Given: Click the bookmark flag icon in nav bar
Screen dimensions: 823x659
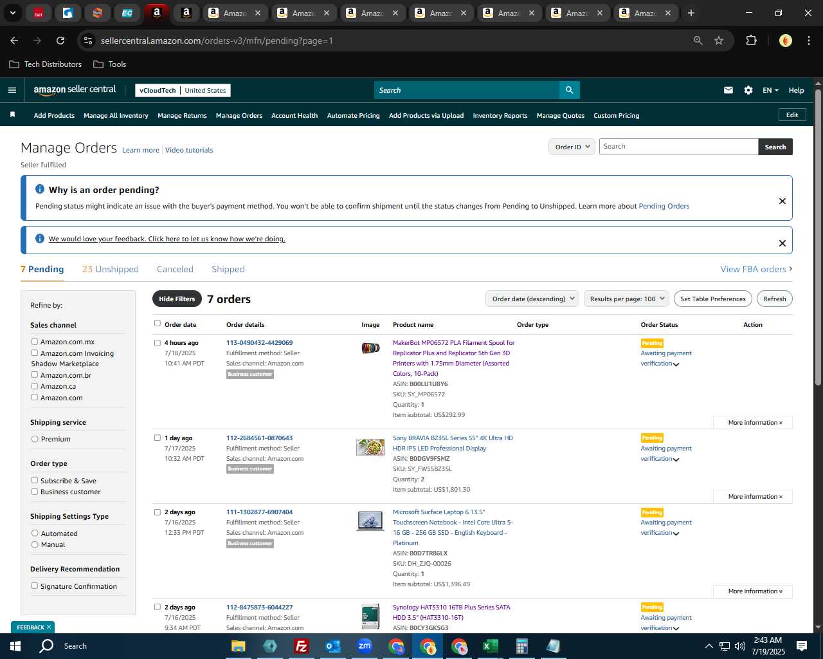Looking at the screenshot, I should [x=12, y=115].
